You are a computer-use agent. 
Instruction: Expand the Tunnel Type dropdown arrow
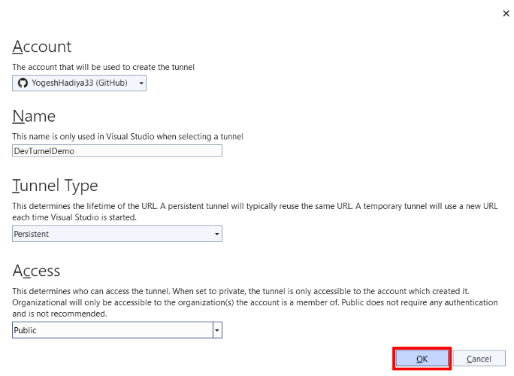[216, 234]
